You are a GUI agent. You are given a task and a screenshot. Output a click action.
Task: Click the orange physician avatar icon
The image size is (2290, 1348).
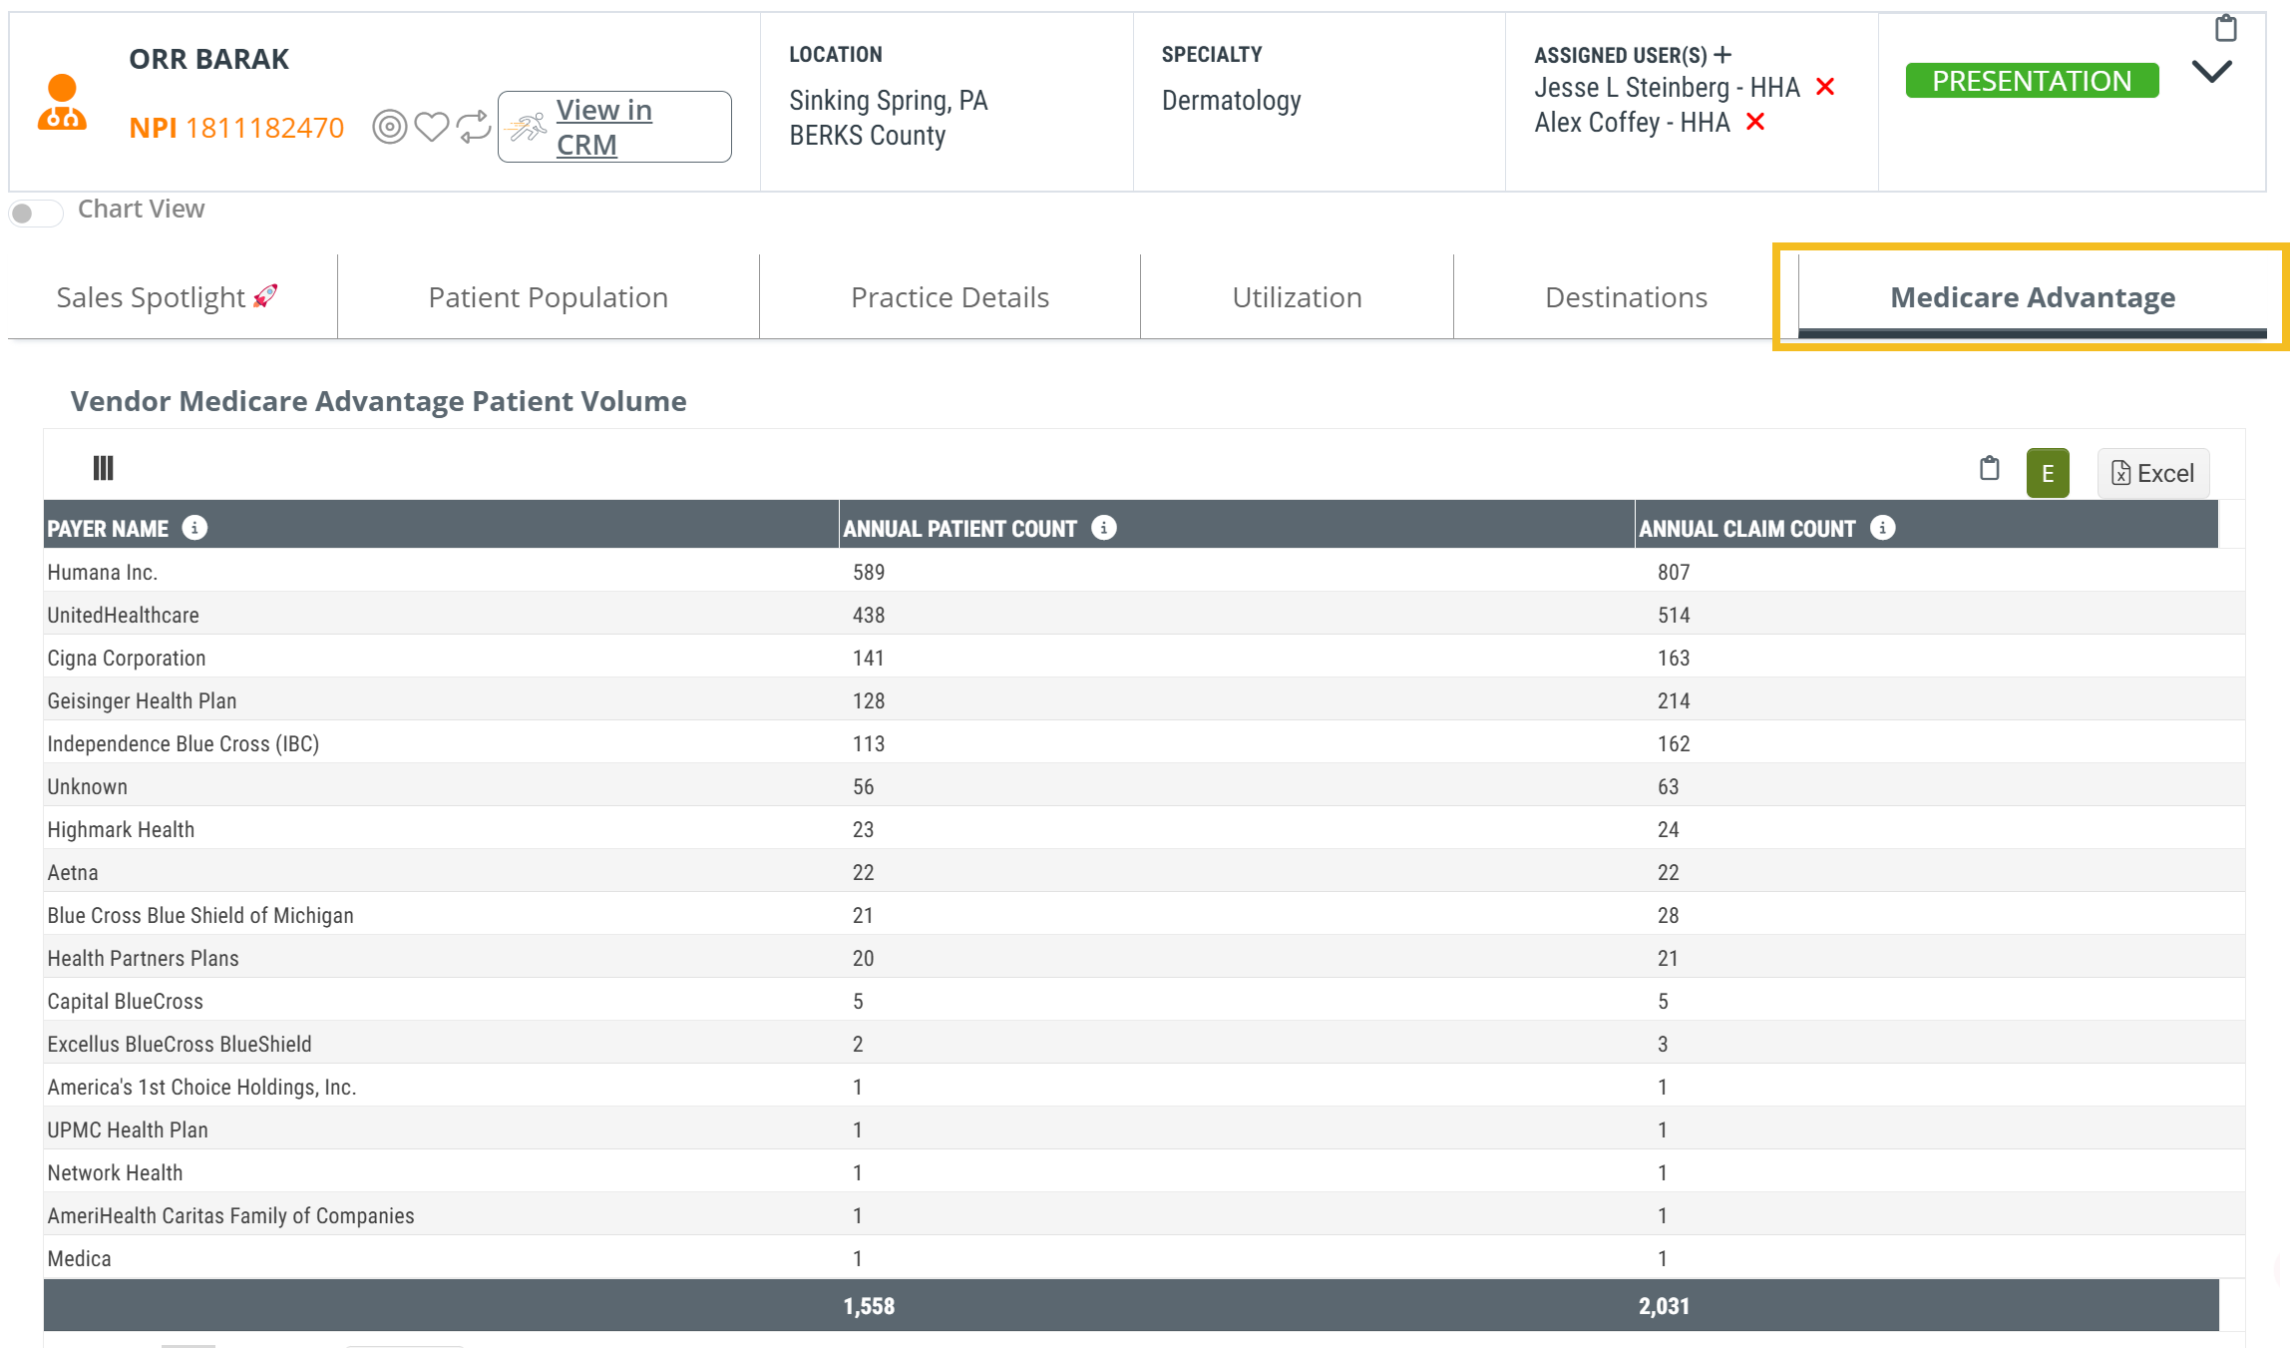[62, 102]
